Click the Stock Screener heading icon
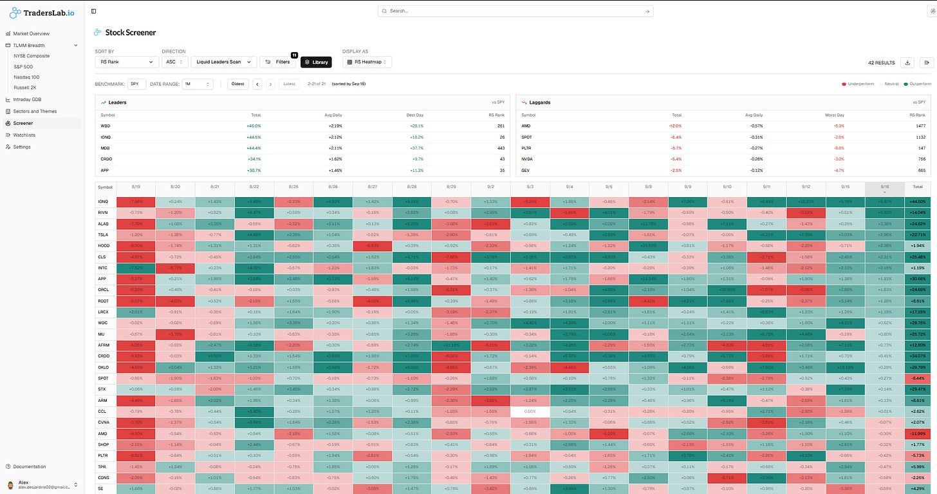Viewport: 937px width, 494px height. (x=97, y=32)
